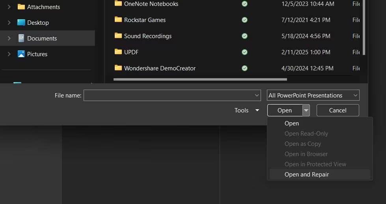Click the Documents icon in sidebar
Screen dimensions: 386x204
tap(21, 38)
